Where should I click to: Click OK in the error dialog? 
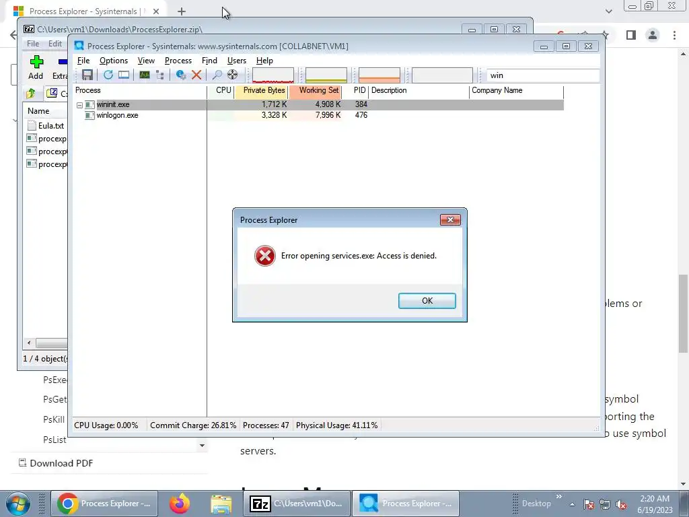(x=427, y=301)
